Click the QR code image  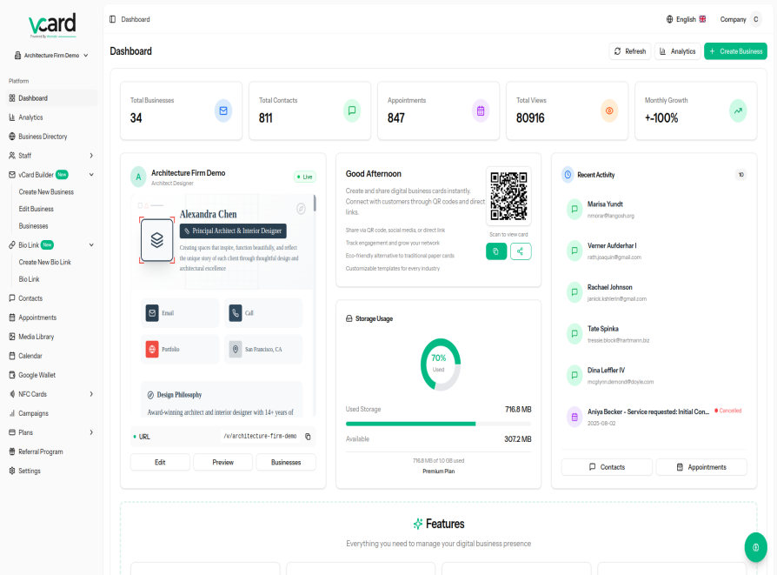[x=508, y=197]
